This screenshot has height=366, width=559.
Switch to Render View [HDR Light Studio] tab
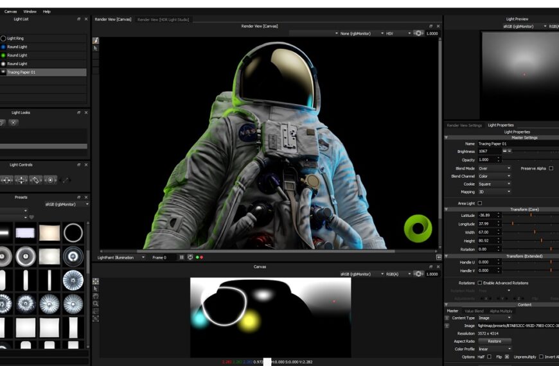click(x=163, y=20)
